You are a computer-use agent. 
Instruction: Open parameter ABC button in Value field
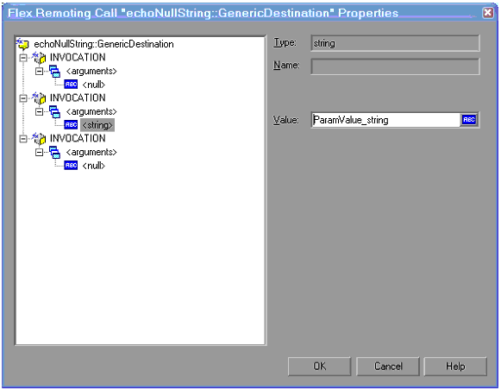coord(469,120)
